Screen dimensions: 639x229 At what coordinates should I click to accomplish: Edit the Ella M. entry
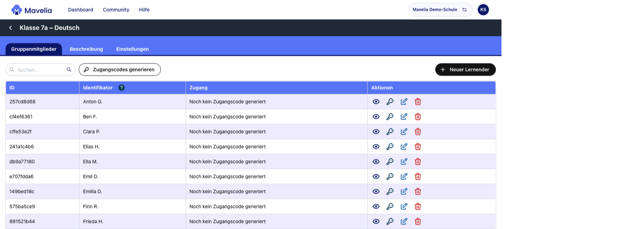404,161
